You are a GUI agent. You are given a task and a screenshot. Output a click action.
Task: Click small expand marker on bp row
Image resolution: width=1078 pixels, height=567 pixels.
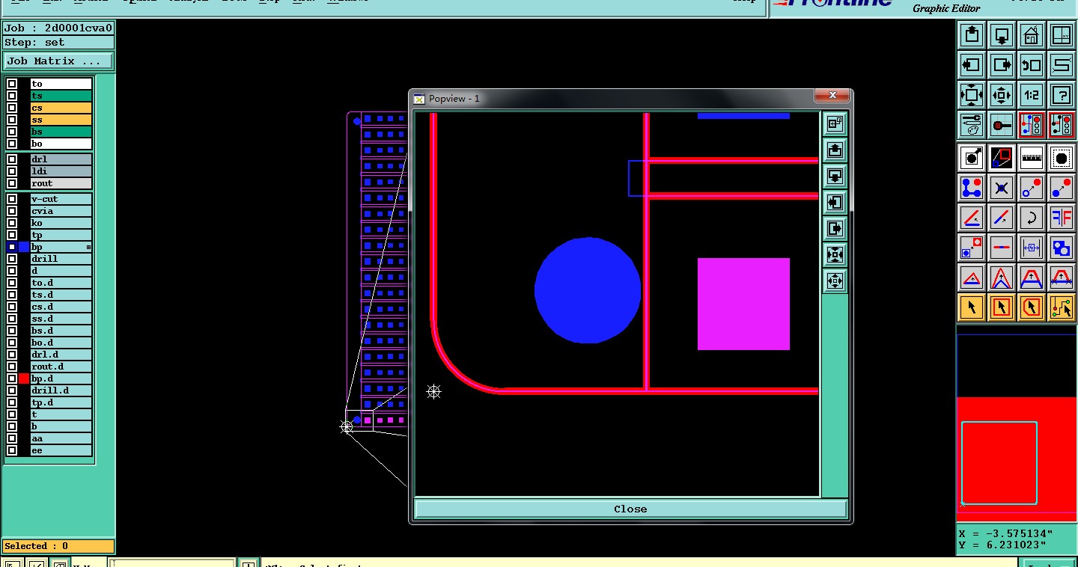point(88,247)
